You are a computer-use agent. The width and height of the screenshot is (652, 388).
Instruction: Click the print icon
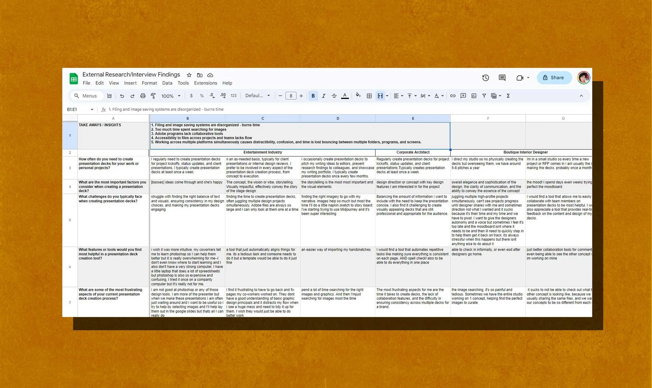click(143, 96)
